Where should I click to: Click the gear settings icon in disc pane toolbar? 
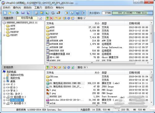[x=69, y=18]
